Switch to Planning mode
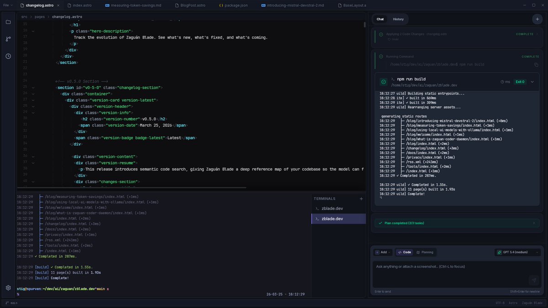The height and width of the screenshot is (308, 548). pyautogui.click(x=425, y=252)
